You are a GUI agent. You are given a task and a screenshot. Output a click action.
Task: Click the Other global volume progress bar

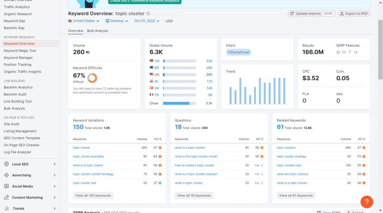tap(180, 104)
